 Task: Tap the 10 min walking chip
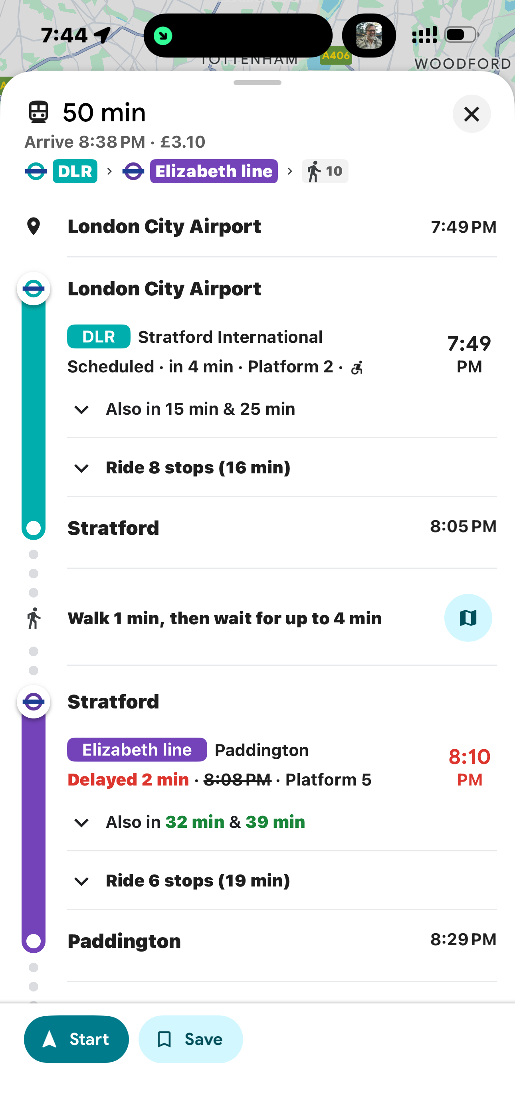coord(325,171)
